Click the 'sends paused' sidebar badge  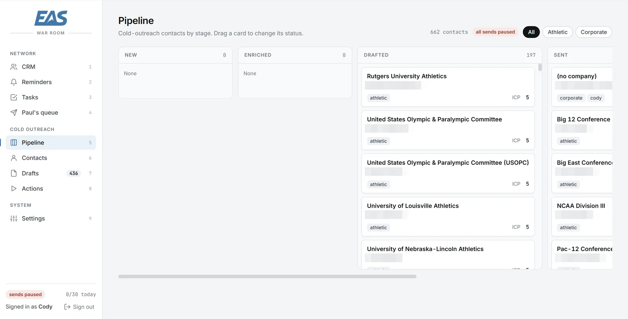(x=26, y=295)
